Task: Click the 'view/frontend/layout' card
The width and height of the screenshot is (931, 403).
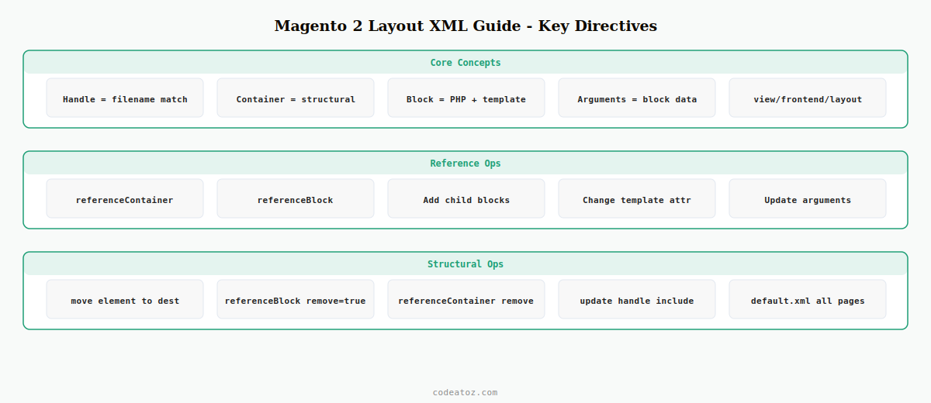Action: (808, 98)
